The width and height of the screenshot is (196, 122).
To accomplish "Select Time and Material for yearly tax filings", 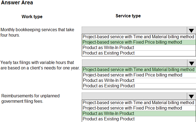I will coord(138,69).
